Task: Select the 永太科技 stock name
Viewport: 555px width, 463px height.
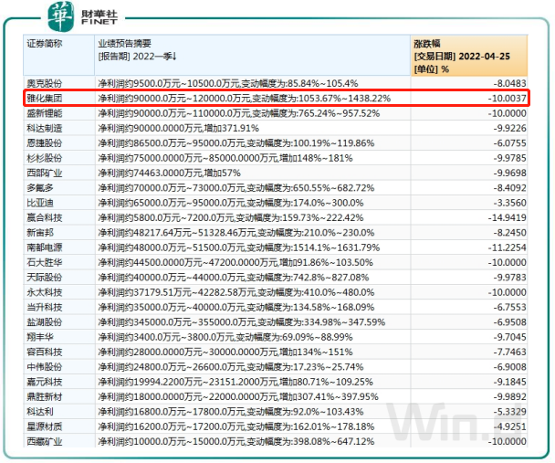Action: 45,292
